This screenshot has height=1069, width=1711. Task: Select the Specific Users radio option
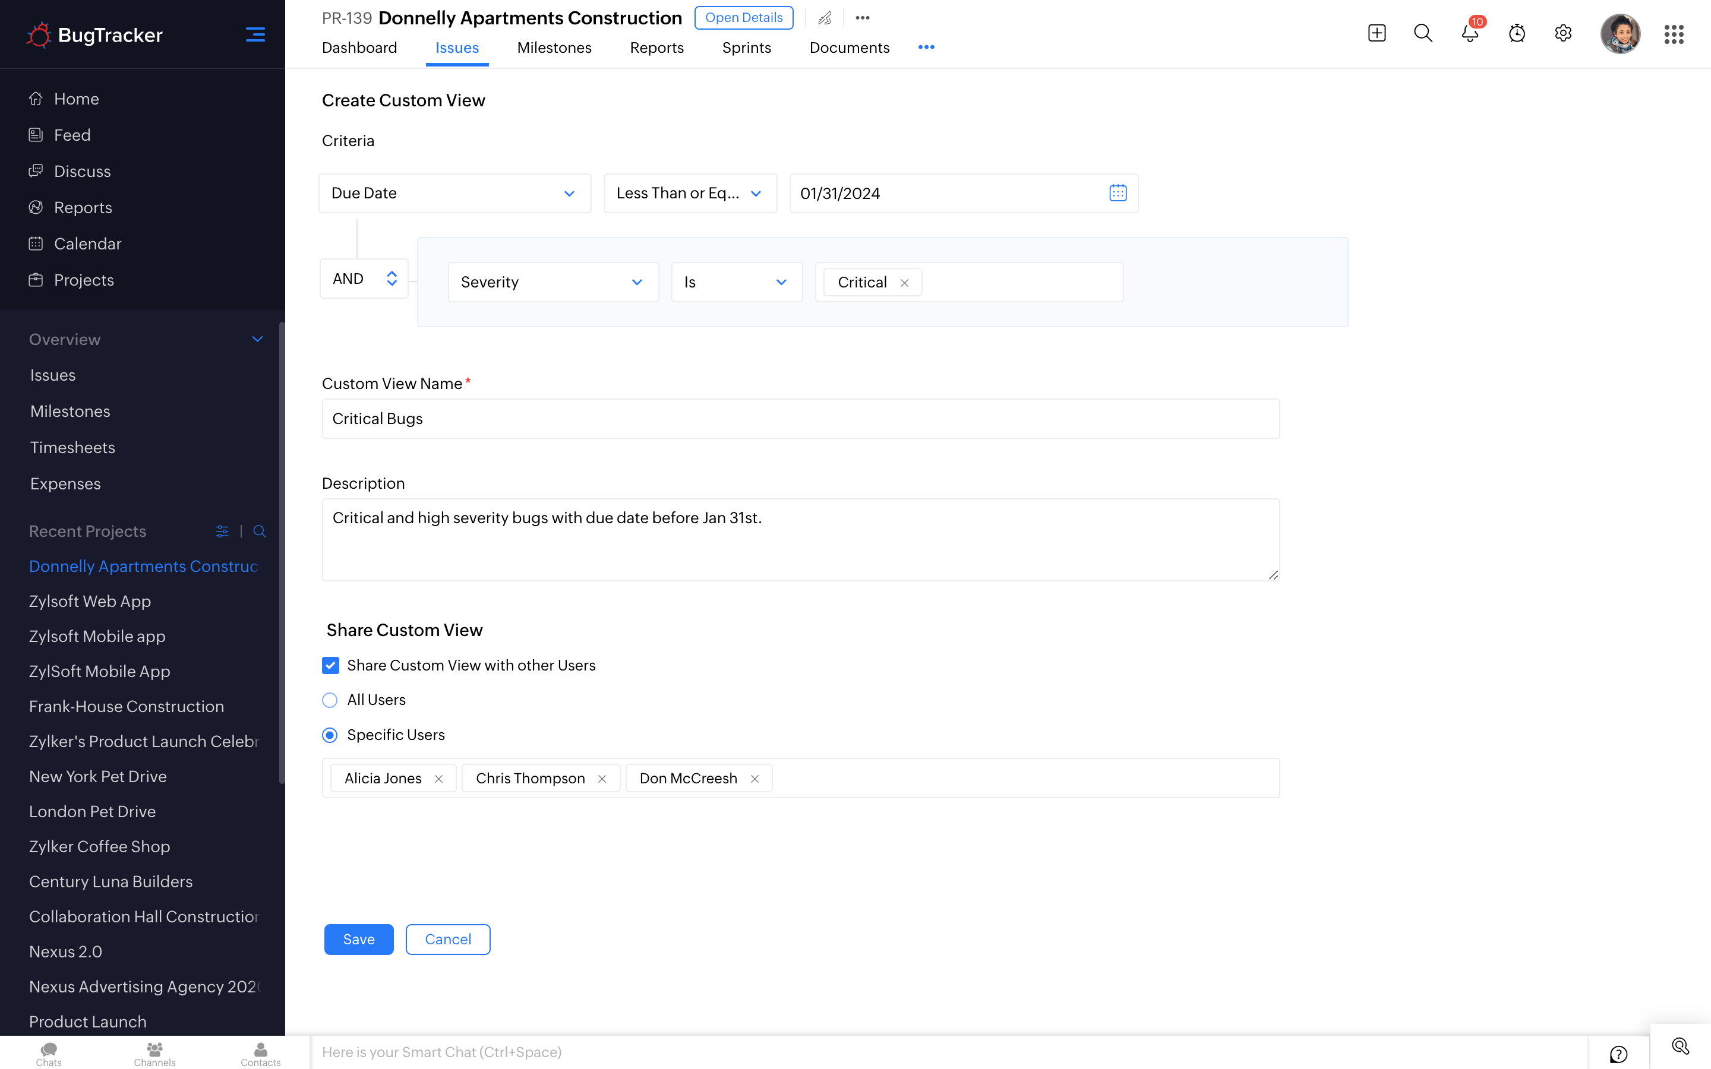click(330, 735)
